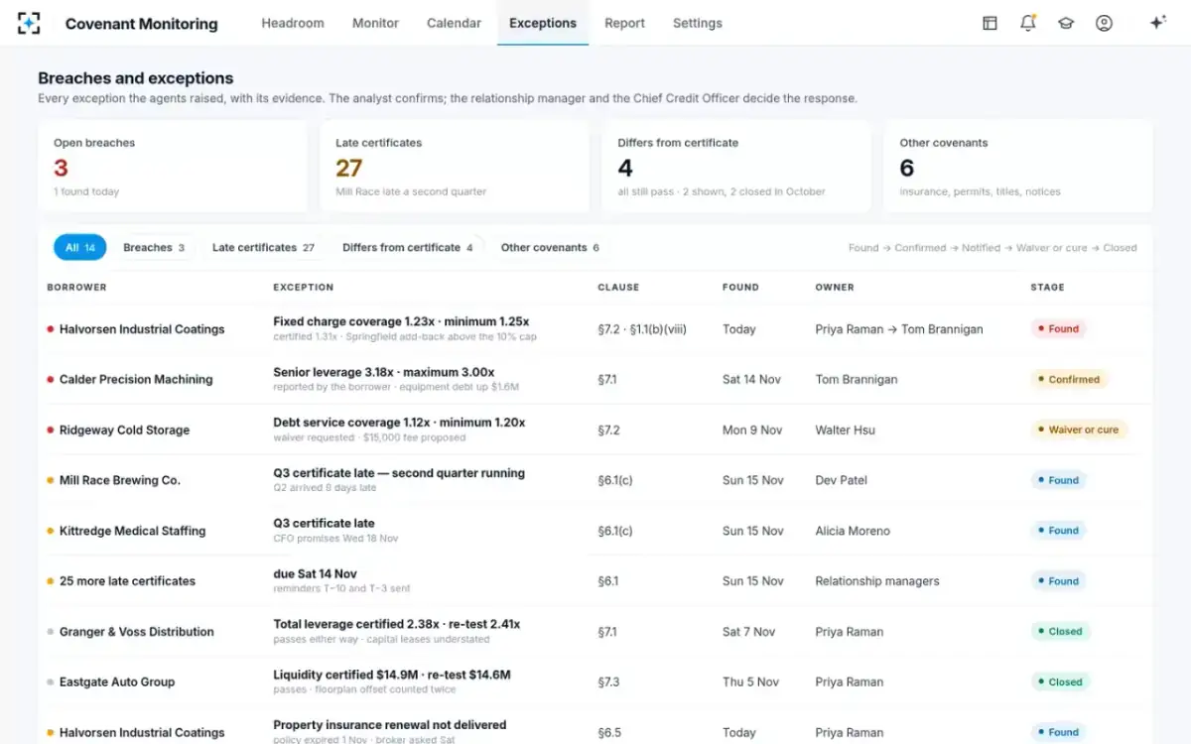Click Property insurance renewal not delivered

389,725
